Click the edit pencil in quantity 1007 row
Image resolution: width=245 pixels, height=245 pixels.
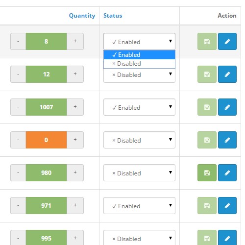[x=227, y=107]
